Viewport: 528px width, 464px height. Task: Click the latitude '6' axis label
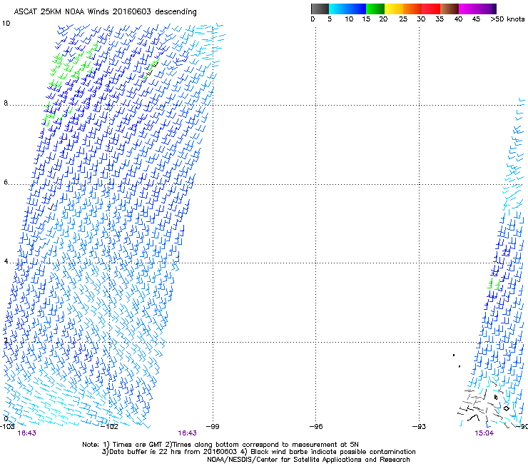pos(6,182)
